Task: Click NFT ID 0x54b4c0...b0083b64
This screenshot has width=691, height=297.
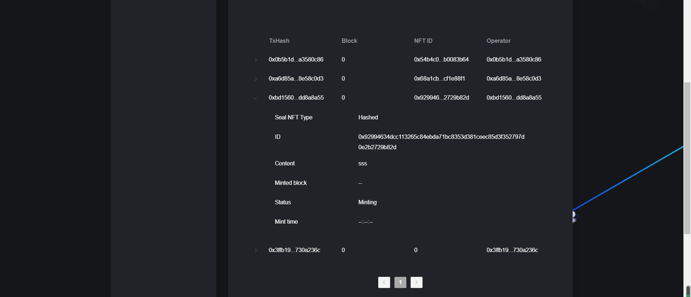Action: click(x=442, y=60)
